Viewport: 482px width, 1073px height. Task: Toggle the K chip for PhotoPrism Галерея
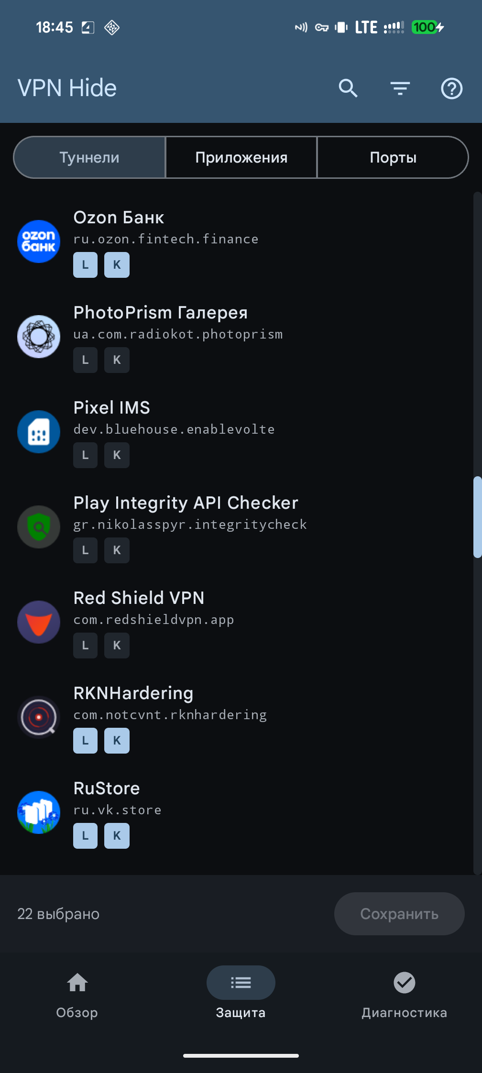[117, 360]
